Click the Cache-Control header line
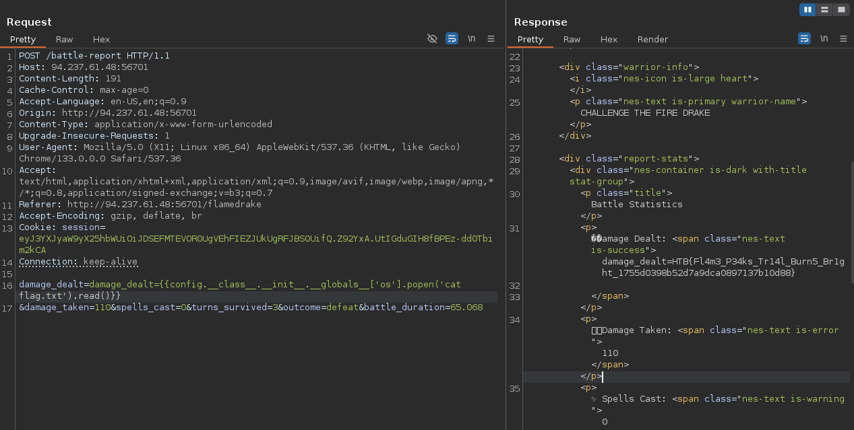The width and height of the screenshot is (854, 430). click(84, 90)
